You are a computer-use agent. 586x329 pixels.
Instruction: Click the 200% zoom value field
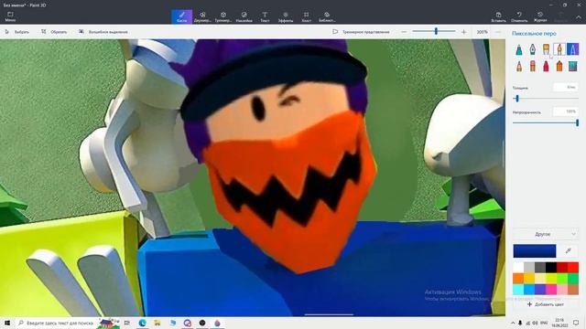click(x=482, y=32)
